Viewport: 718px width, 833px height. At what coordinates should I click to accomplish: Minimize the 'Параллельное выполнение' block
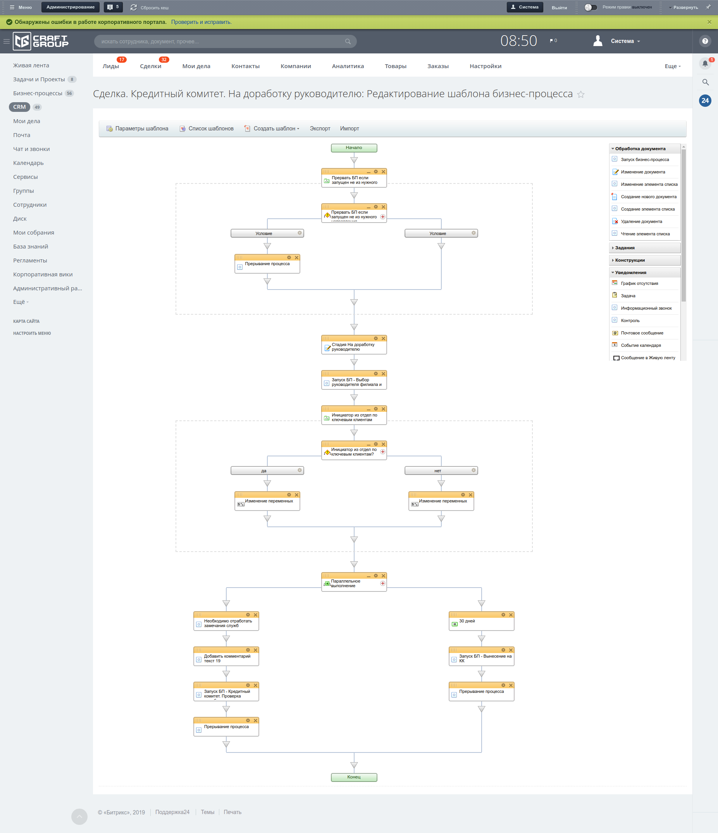[368, 576]
